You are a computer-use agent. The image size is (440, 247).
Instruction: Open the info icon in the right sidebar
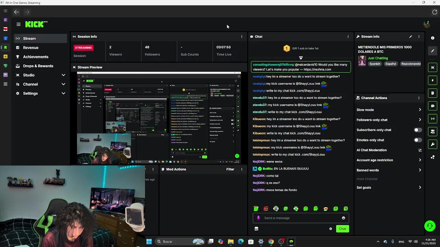point(433,38)
